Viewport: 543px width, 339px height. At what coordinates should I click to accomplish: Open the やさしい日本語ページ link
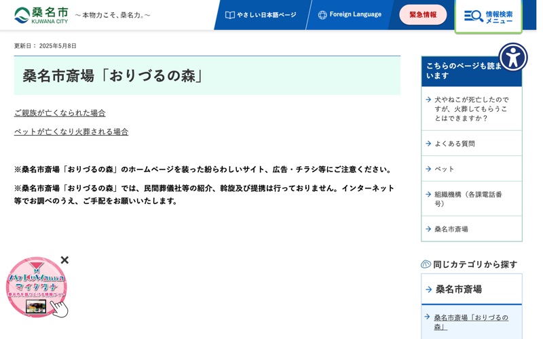click(x=261, y=15)
